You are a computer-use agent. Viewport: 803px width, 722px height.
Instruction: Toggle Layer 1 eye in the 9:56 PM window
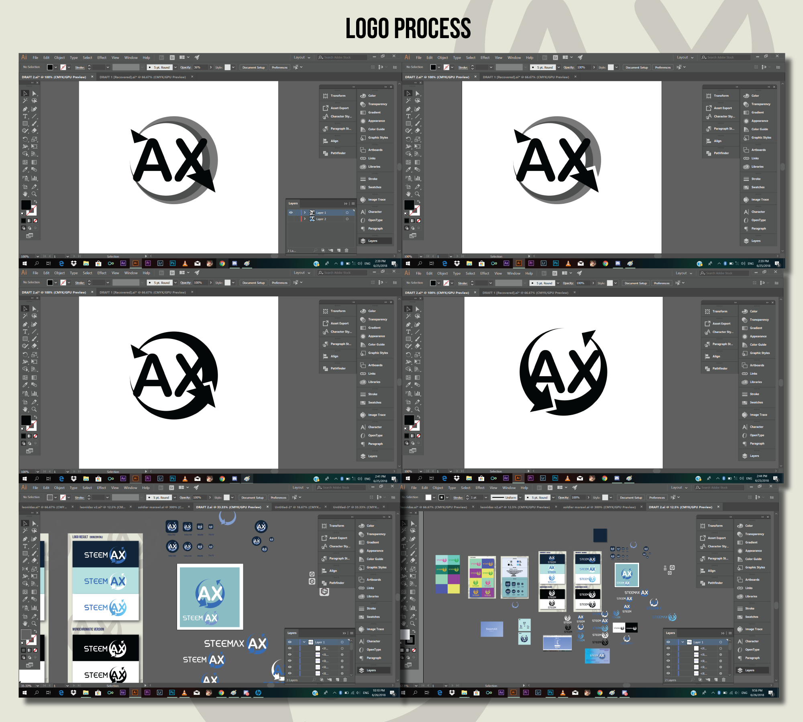(668, 642)
